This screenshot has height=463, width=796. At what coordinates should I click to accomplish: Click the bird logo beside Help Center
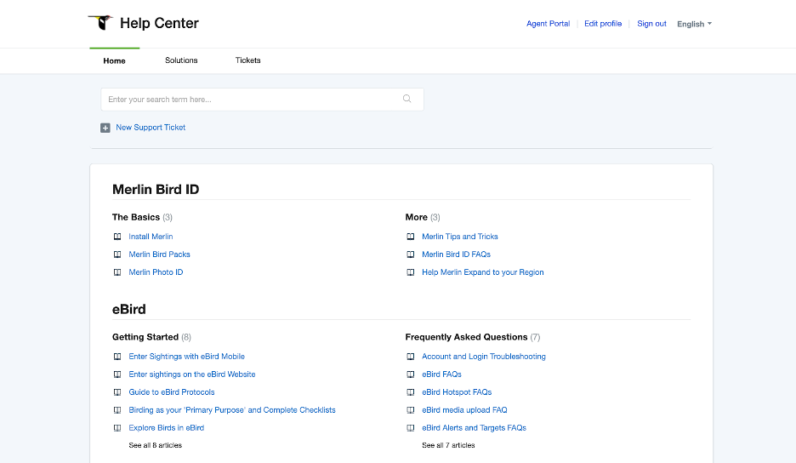click(x=100, y=22)
